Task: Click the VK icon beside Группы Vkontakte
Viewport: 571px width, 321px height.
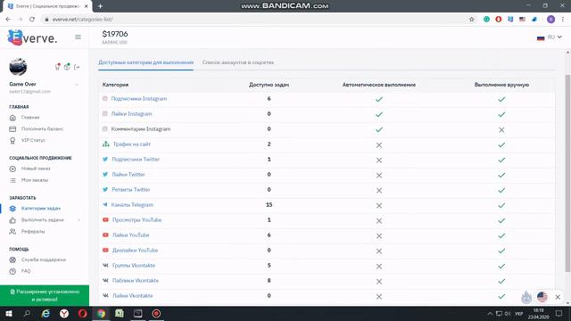Action: point(105,266)
